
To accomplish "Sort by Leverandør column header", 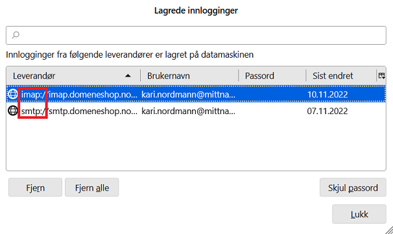I will click(x=73, y=76).
